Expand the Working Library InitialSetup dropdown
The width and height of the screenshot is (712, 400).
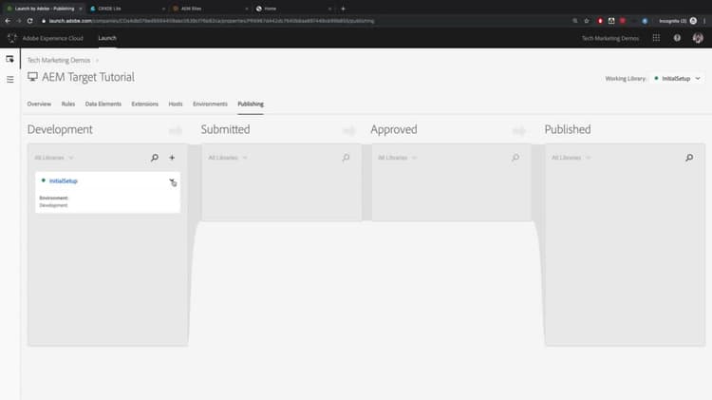[678, 79]
